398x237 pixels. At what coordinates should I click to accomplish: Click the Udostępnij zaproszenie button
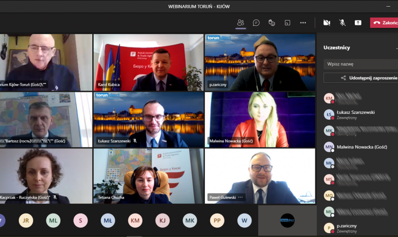click(x=361, y=78)
